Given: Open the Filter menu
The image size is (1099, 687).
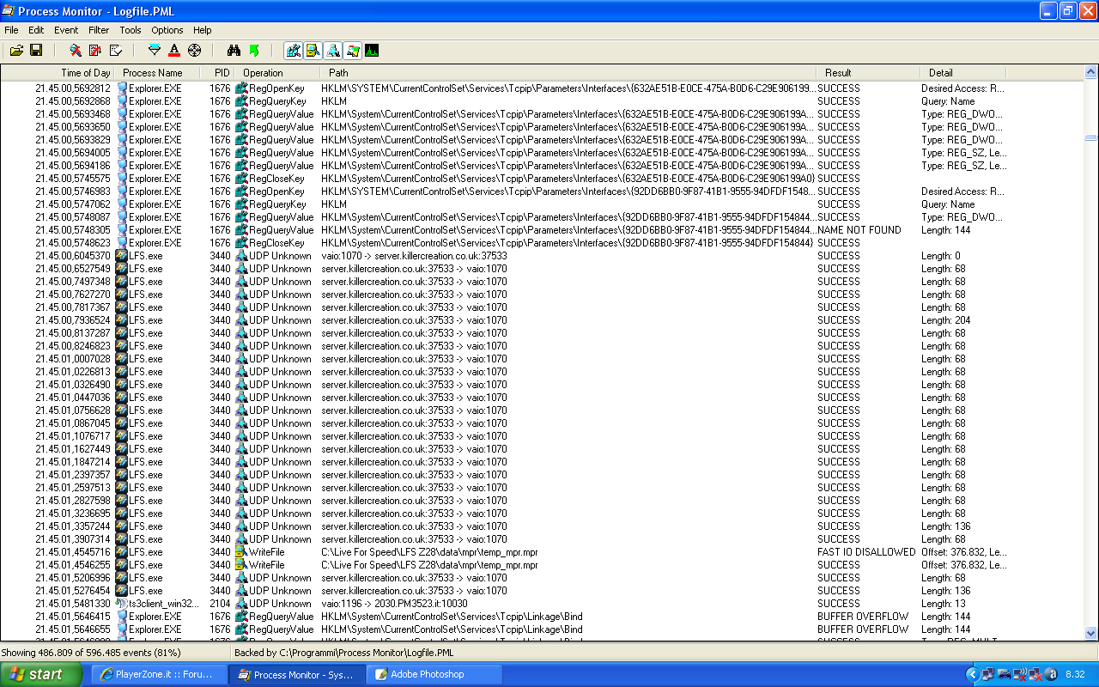Looking at the screenshot, I should pos(99,30).
